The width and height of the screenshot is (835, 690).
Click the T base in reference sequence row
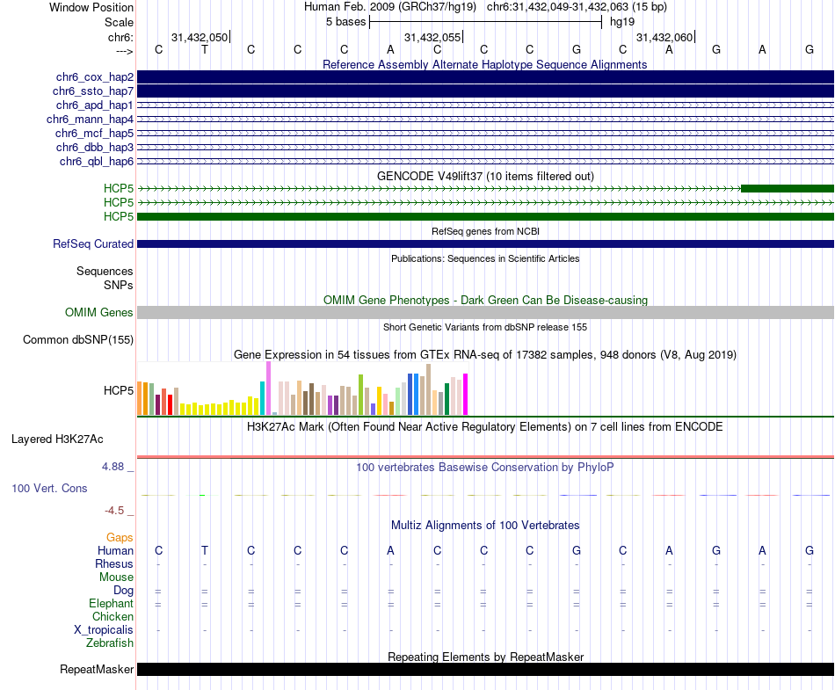[x=205, y=50]
